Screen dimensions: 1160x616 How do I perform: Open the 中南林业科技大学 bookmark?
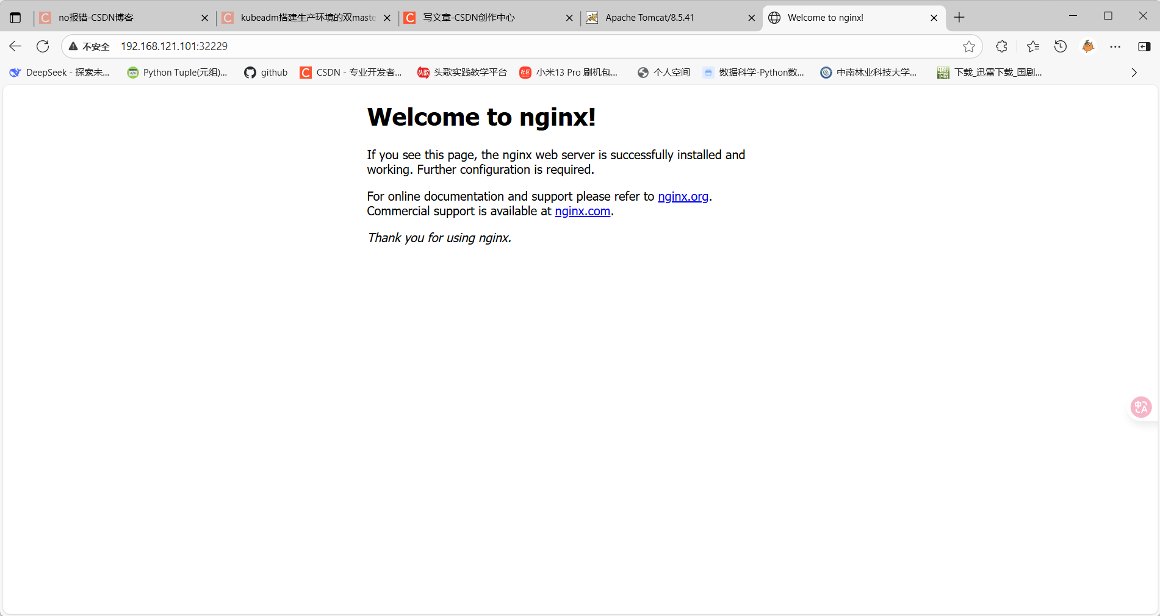[868, 73]
